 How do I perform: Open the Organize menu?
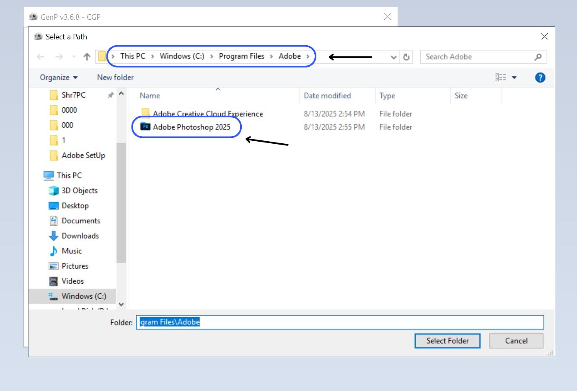(x=59, y=78)
